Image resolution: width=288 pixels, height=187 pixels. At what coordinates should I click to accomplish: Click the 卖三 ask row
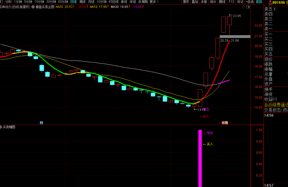[268, 19]
